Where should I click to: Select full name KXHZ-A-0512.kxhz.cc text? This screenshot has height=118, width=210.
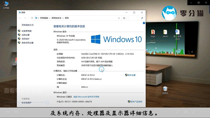[91, 79]
